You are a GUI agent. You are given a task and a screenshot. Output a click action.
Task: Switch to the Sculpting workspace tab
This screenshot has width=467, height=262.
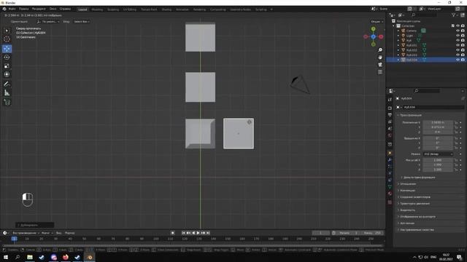pyautogui.click(x=113, y=9)
